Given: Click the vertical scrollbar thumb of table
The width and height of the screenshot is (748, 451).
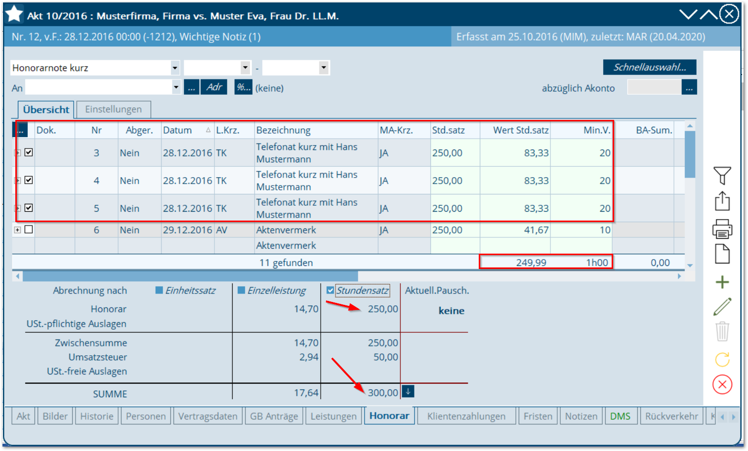Looking at the screenshot, I should (x=690, y=154).
